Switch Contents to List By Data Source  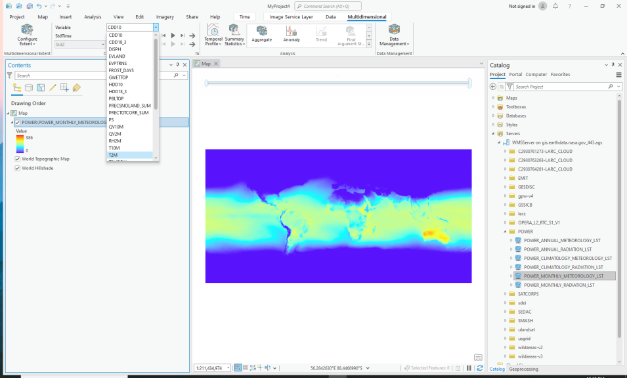pos(28,87)
